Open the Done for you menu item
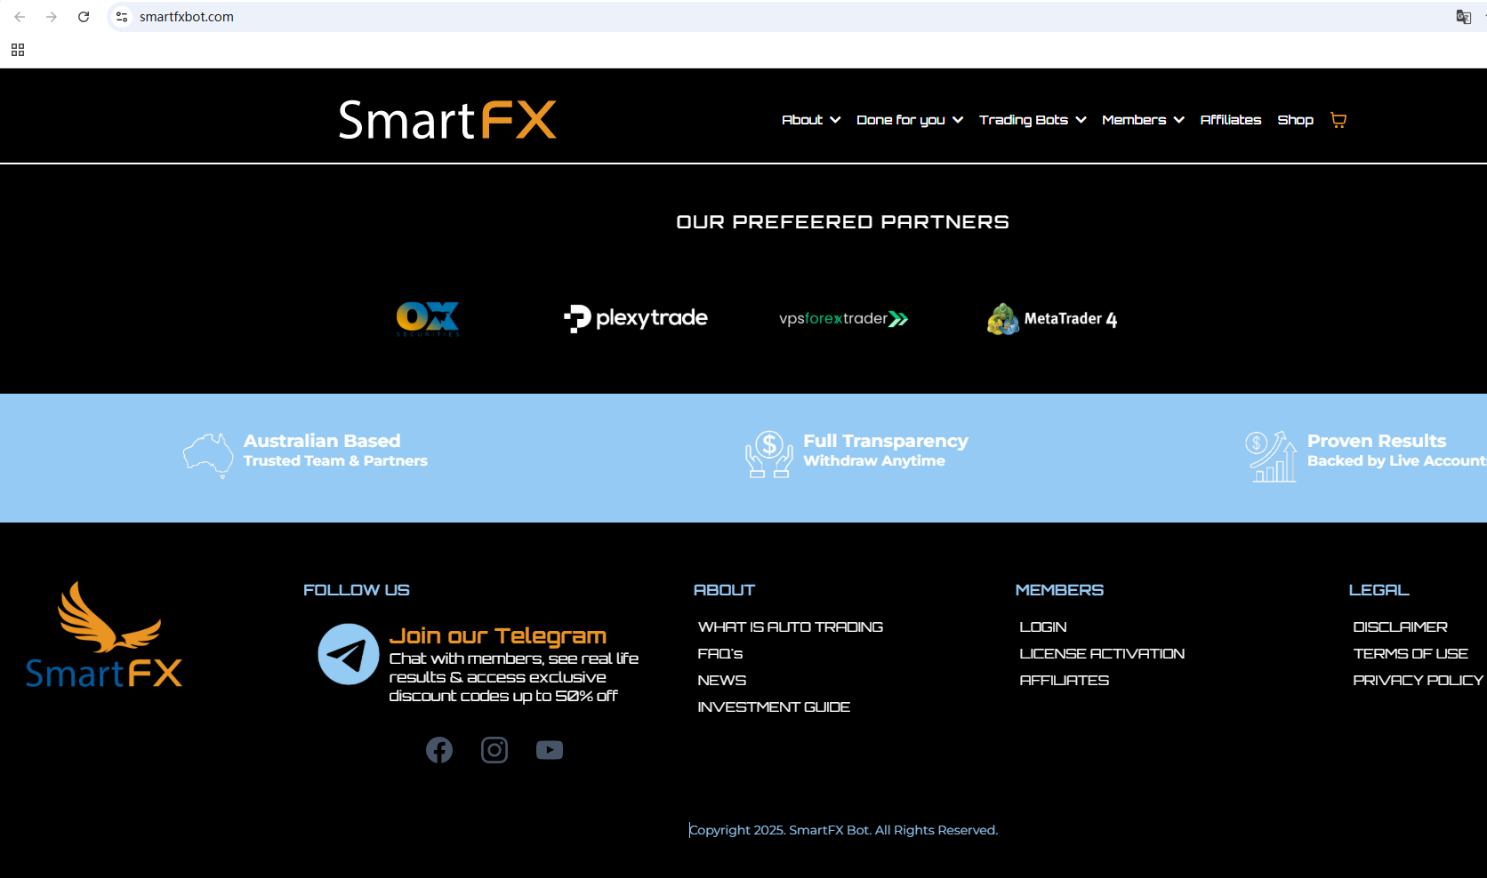Screen dimensions: 1487x878 901,120
